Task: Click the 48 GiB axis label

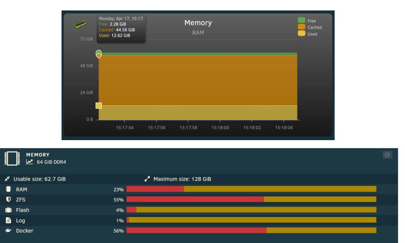Action: click(x=87, y=66)
